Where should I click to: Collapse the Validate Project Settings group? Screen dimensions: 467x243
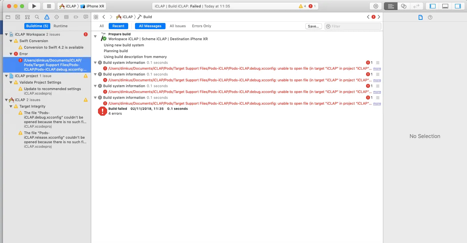click(11, 82)
